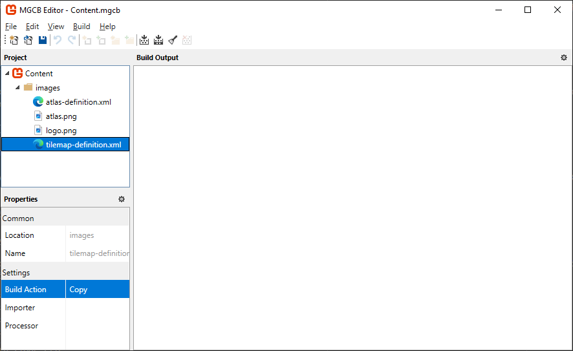573x351 pixels.
Task: Select the Processor property row
Action: click(x=65, y=325)
